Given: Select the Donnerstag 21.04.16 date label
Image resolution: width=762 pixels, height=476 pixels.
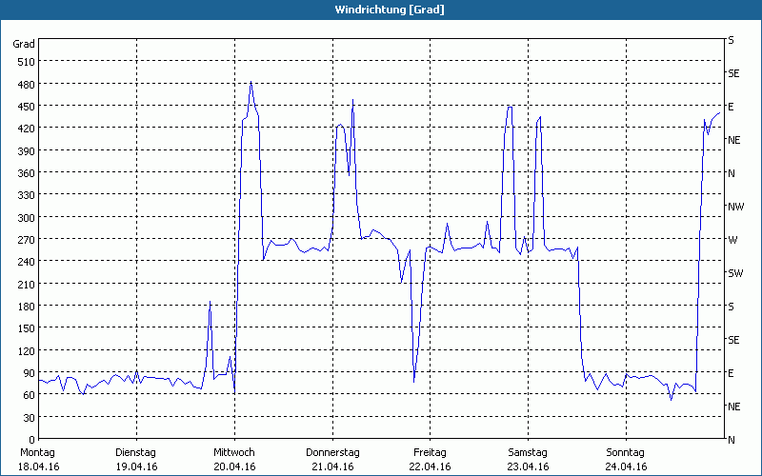Looking at the screenshot, I should tap(332, 459).
